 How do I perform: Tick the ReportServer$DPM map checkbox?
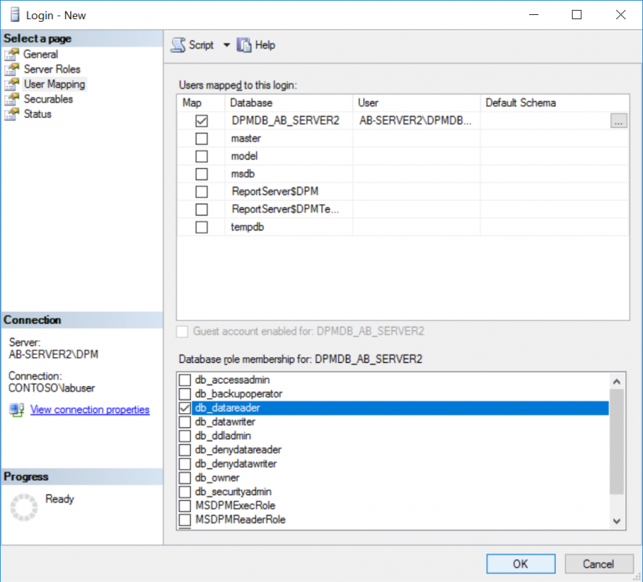click(x=201, y=191)
